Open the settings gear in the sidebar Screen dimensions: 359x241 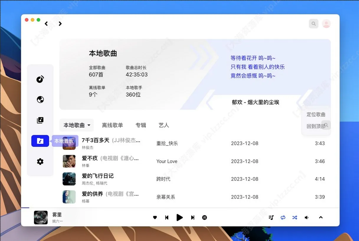coord(40,161)
